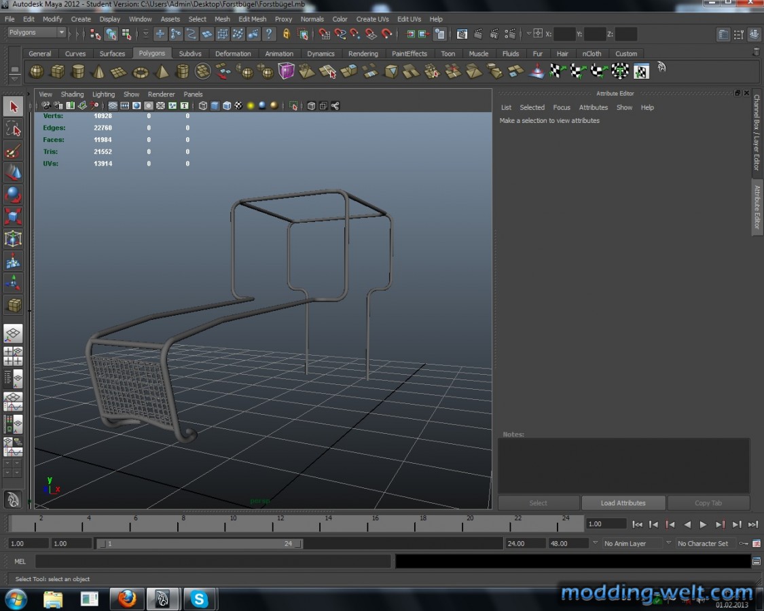Click the Attribute Editor Select button
This screenshot has height=611, width=764.
(x=539, y=503)
